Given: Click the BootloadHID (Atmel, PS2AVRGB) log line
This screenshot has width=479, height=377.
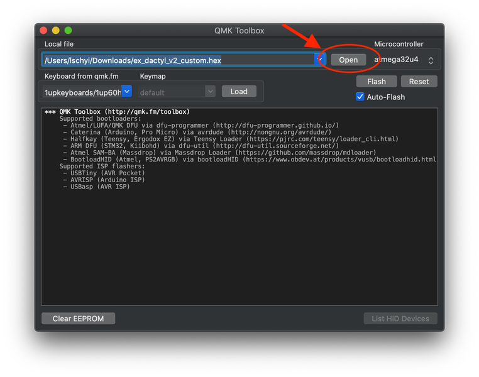Looking at the screenshot, I should pyautogui.click(x=250, y=160).
